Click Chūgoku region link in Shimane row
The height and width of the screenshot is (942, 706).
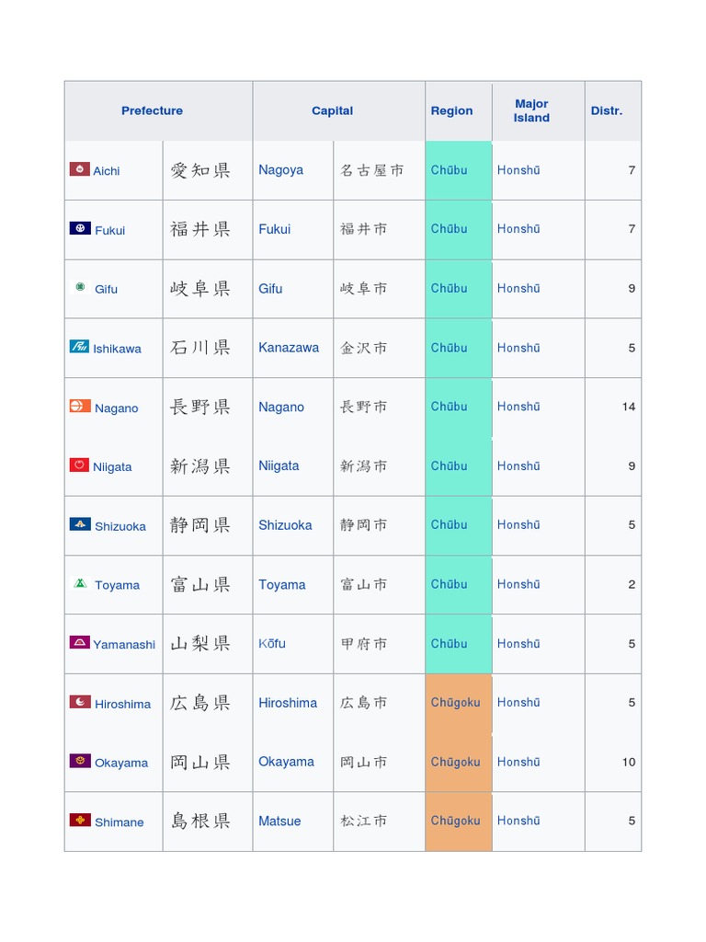click(x=455, y=821)
